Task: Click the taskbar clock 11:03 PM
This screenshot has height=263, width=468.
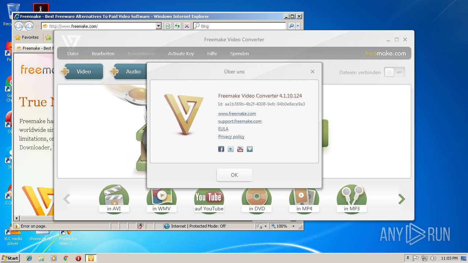Action: [x=449, y=258]
